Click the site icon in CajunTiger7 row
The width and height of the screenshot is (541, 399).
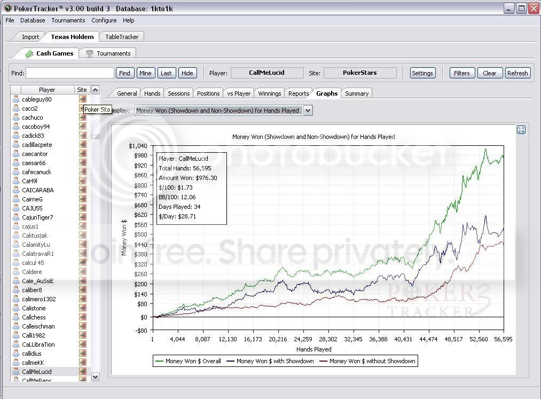(x=82, y=217)
